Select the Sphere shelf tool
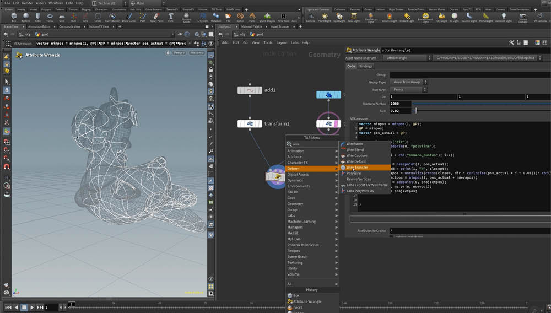Screen dimensions: 551x313 [26, 17]
